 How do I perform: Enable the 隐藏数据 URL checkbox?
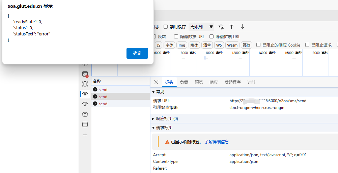click(x=176, y=36)
